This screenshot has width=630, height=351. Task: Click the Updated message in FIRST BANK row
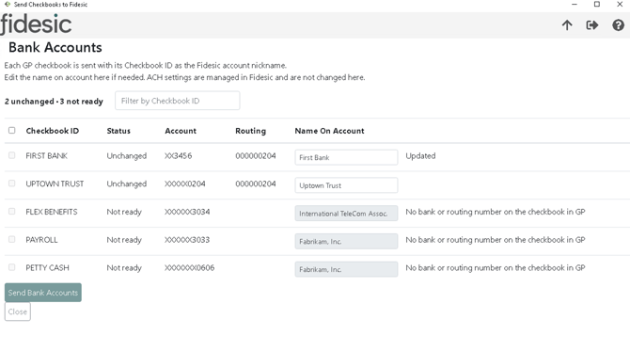[x=420, y=156]
